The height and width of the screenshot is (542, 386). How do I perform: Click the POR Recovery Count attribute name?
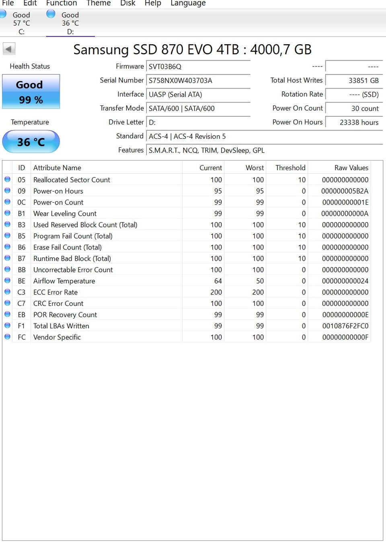[65, 315]
